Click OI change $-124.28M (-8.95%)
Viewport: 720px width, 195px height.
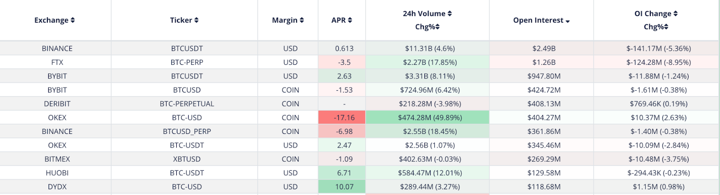(x=658, y=62)
